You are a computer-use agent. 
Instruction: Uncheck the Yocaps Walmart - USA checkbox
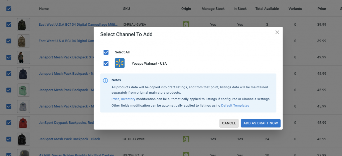[106, 63]
